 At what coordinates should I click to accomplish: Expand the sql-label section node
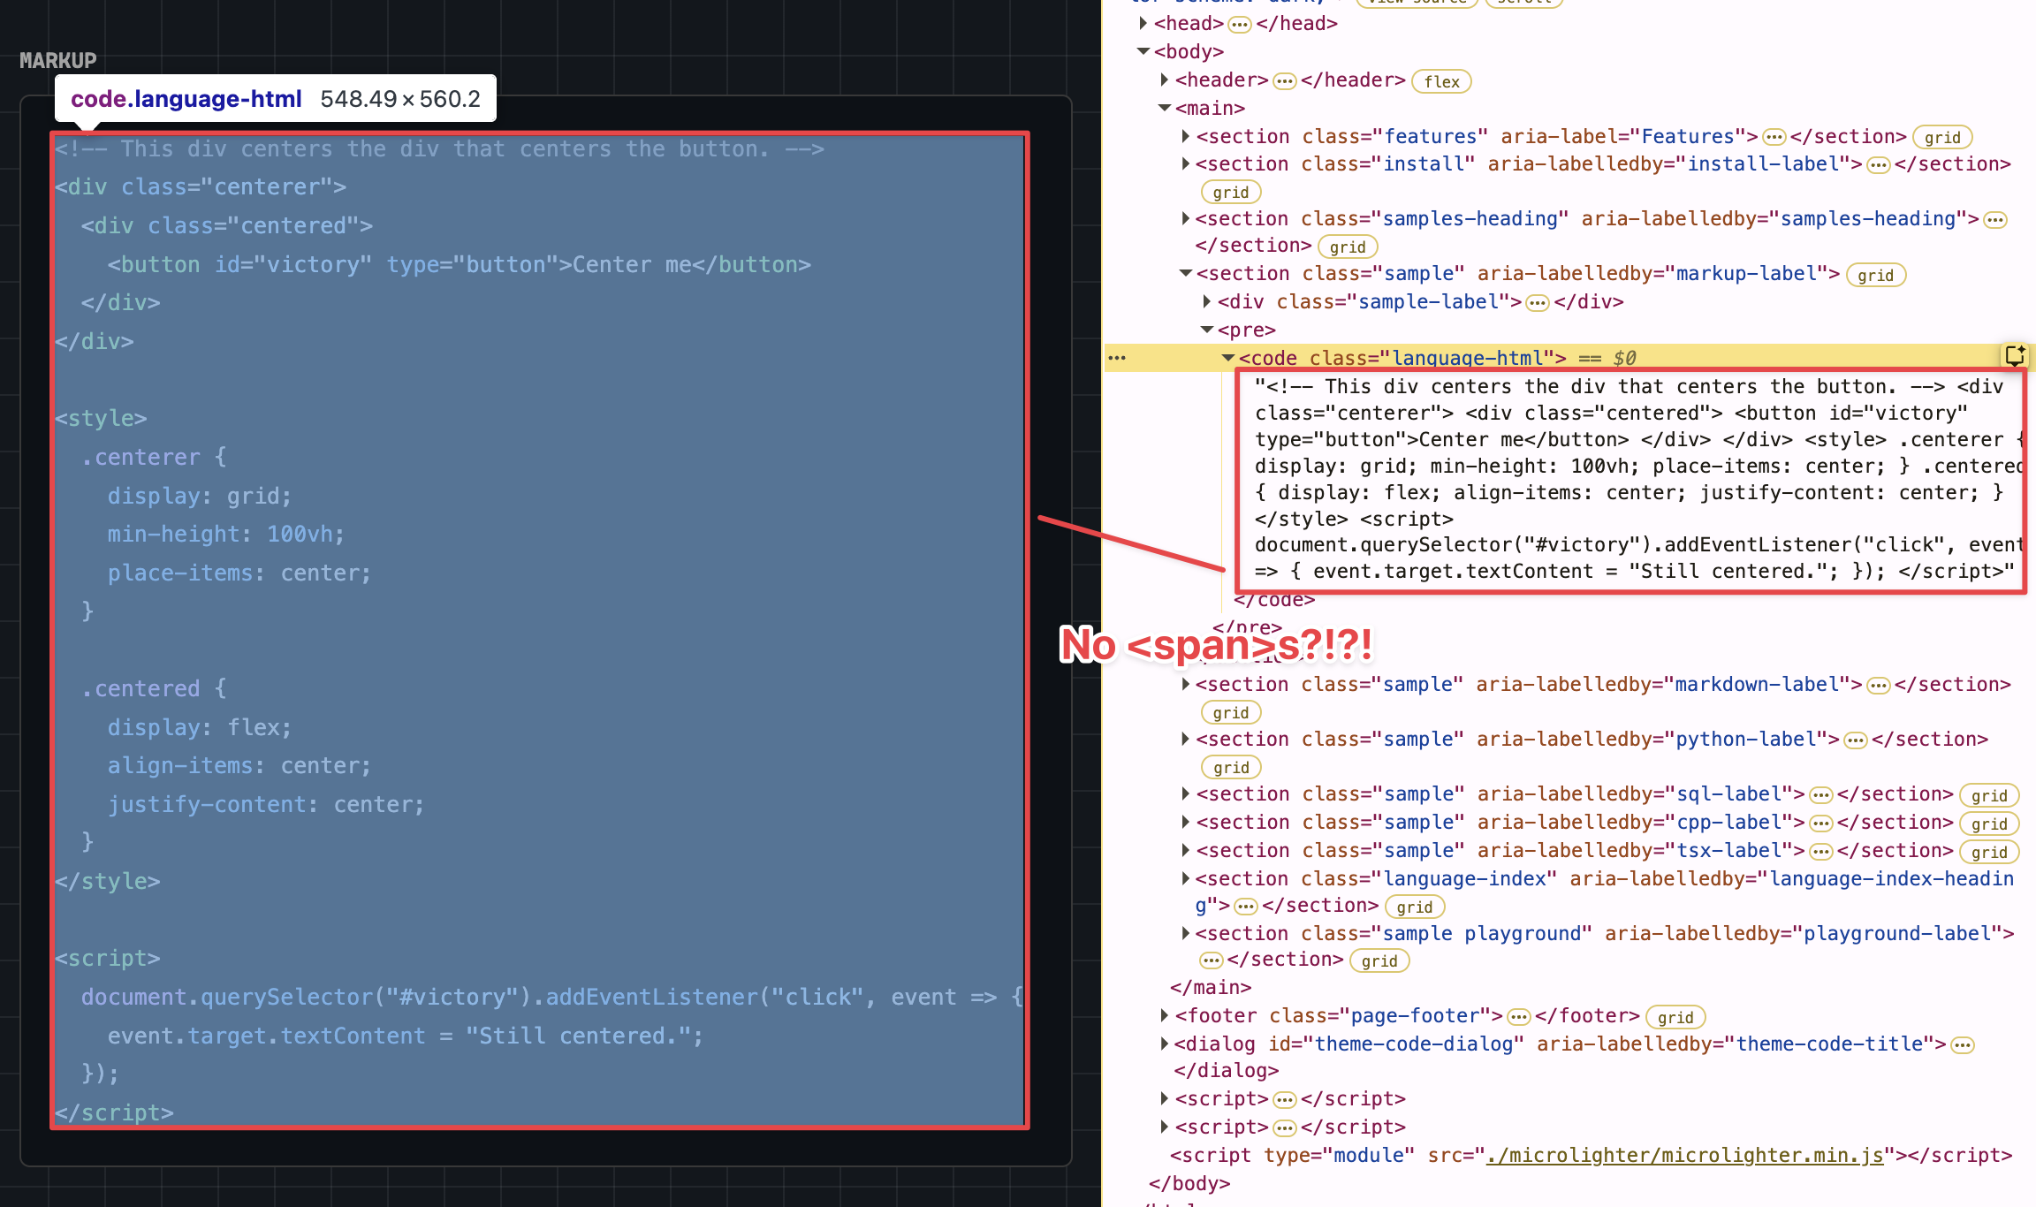(1186, 793)
